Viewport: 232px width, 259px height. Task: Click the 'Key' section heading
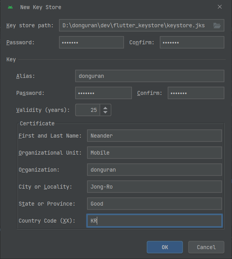click(11, 59)
